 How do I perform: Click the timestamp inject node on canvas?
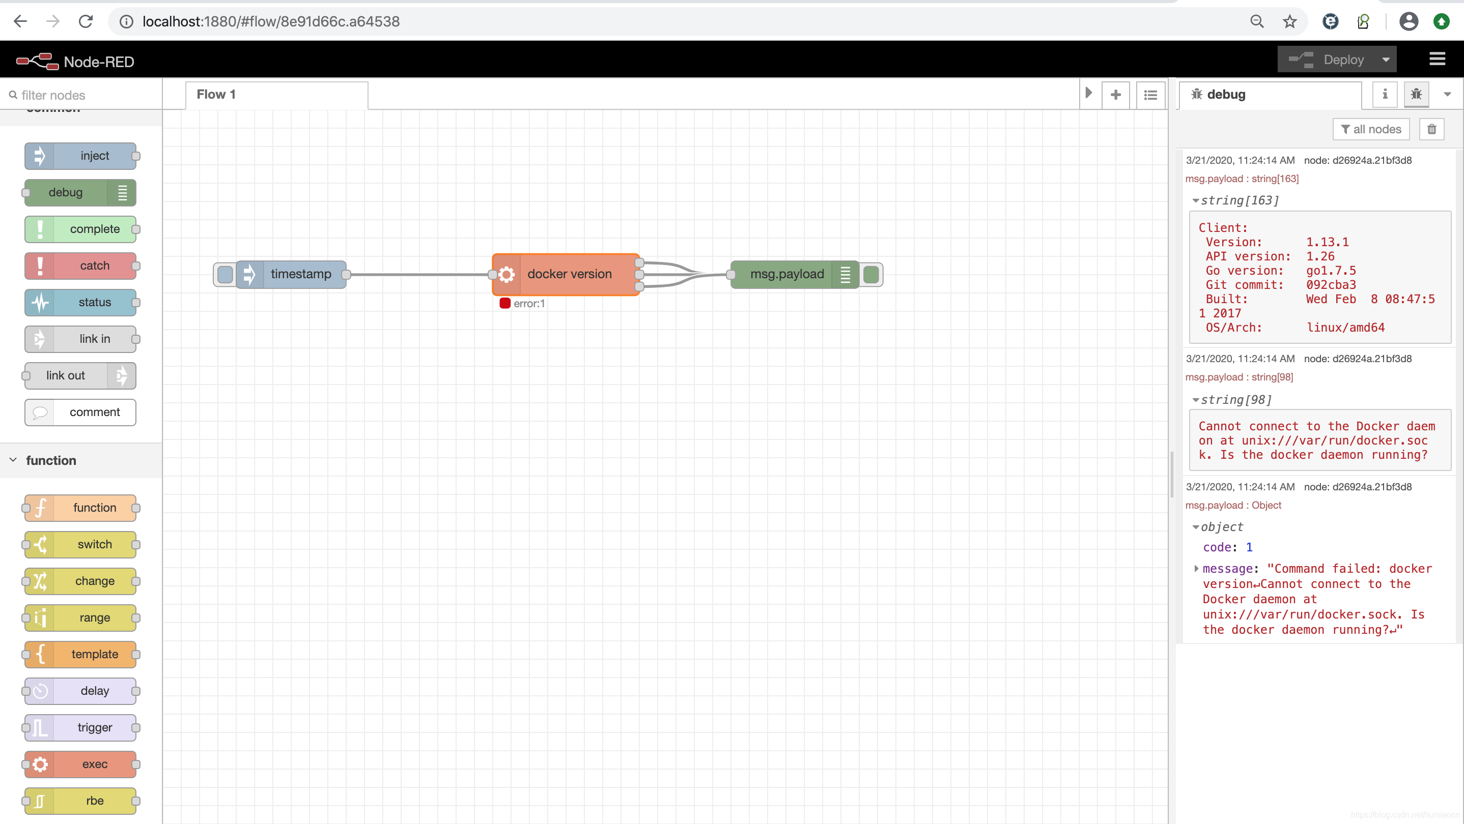(x=292, y=274)
